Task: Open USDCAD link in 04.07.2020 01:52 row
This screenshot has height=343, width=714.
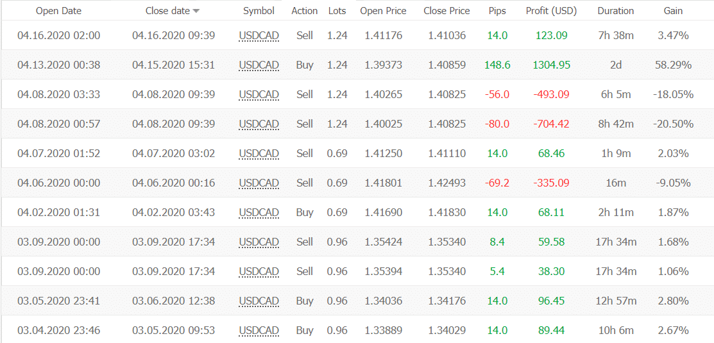Action: pyautogui.click(x=259, y=154)
